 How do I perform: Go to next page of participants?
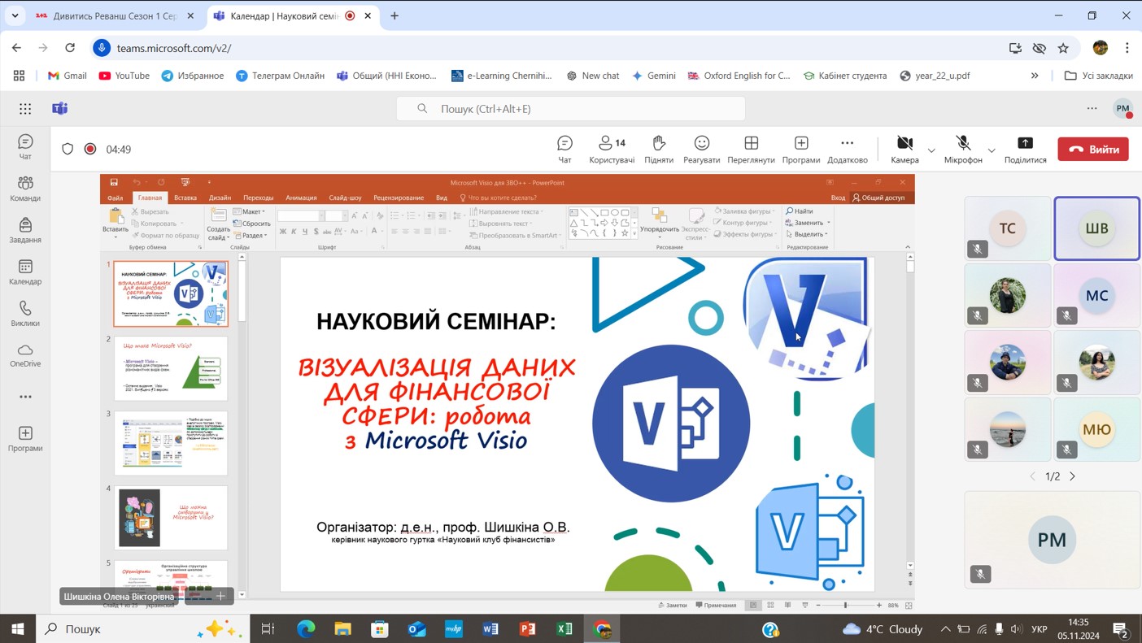click(1072, 476)
